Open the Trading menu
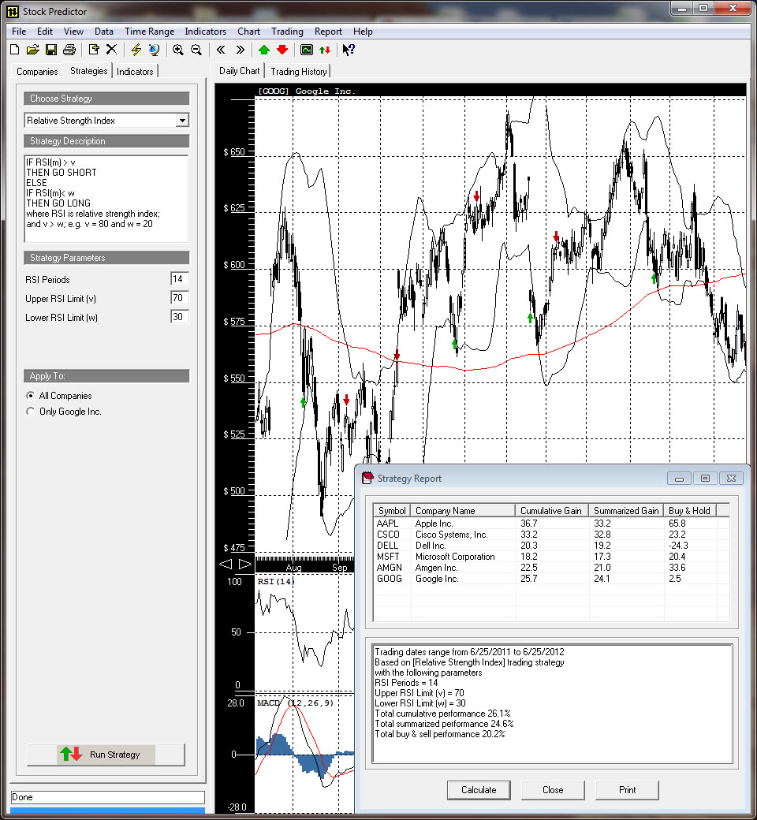 pos(287,32)
